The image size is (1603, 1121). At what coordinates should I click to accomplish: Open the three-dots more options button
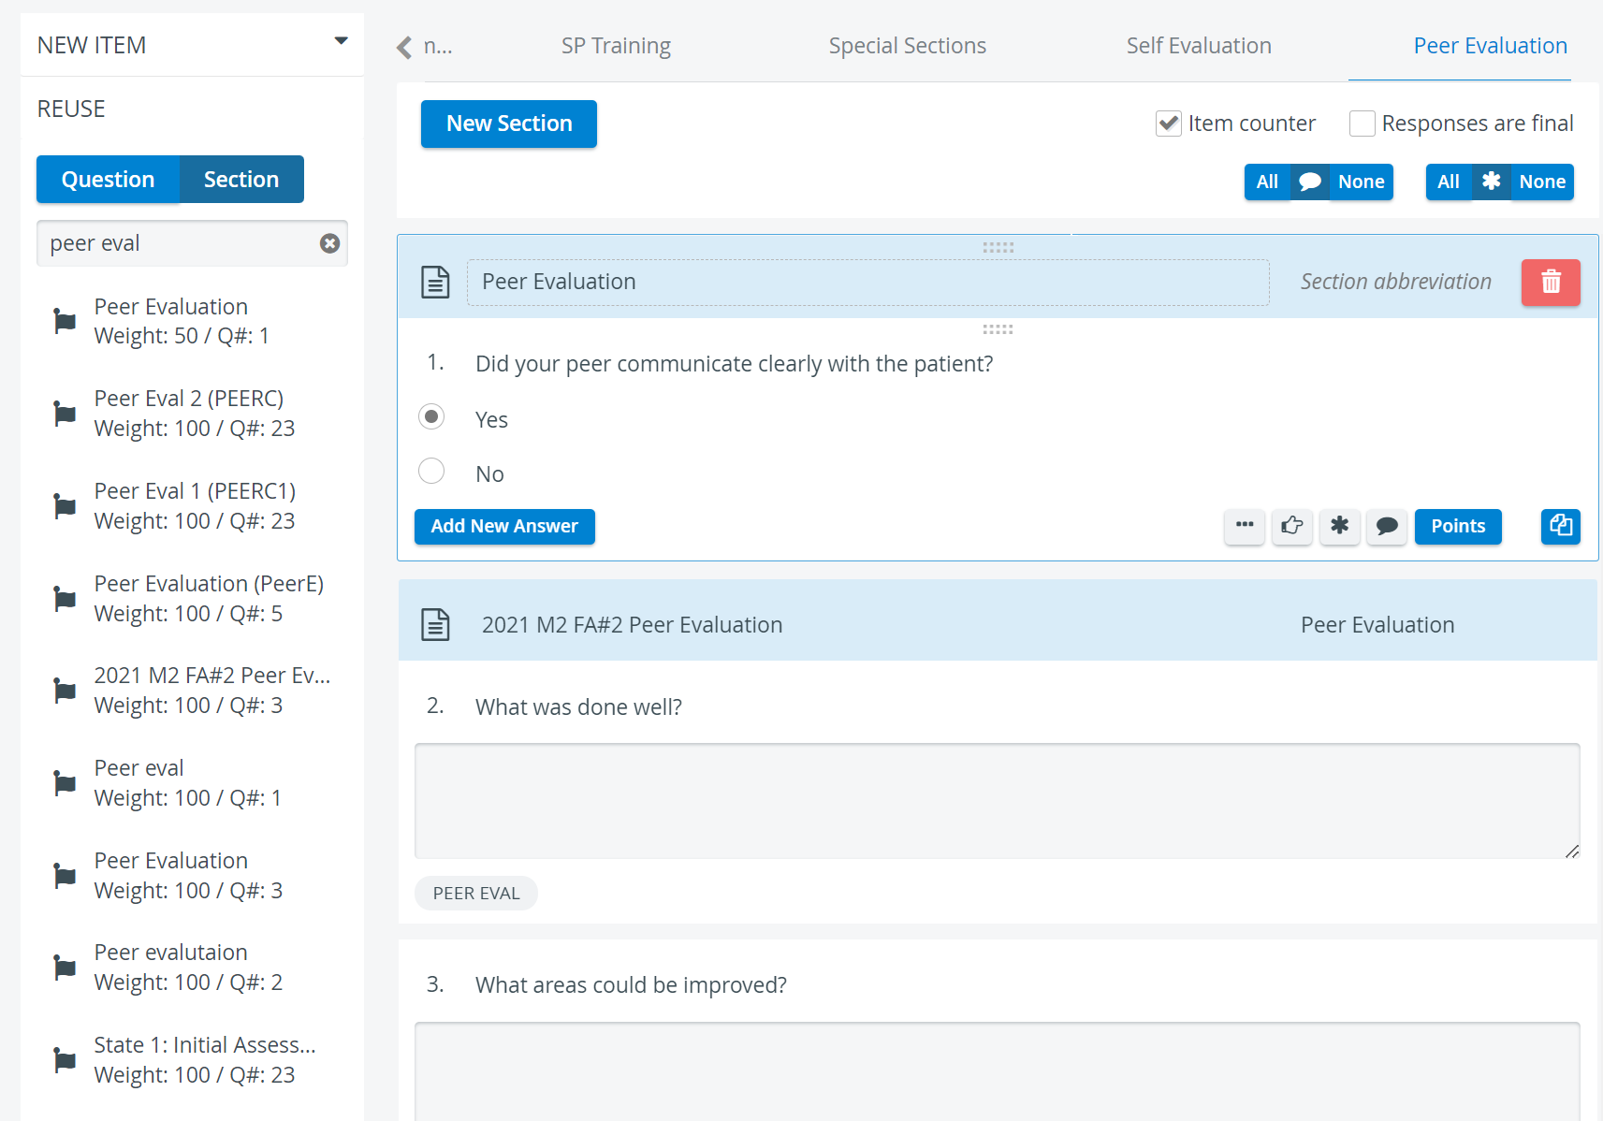pos(1245,526)
